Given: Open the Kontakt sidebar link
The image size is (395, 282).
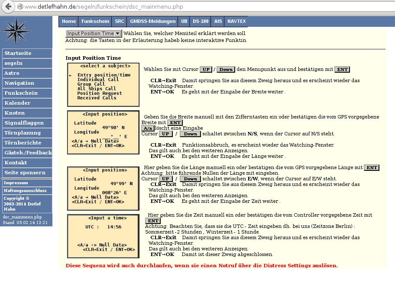Looking at the screenshot, I should 27,163.
